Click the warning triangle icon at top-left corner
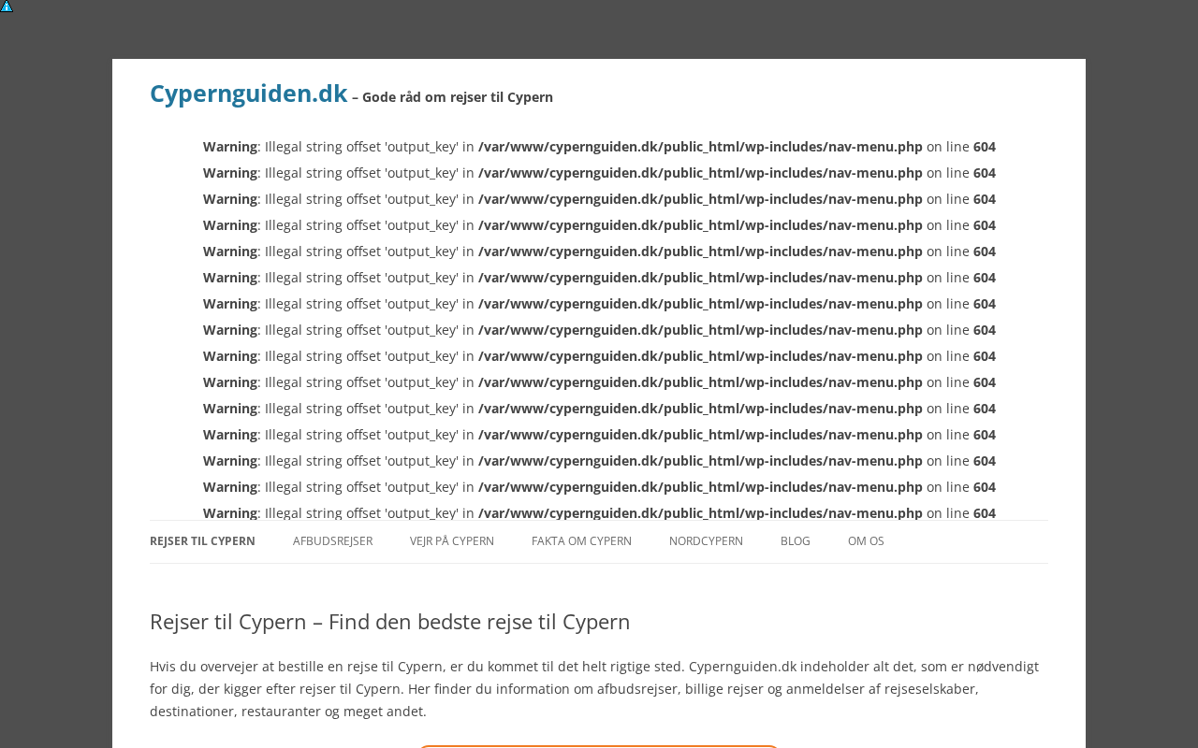The width and height of the screenshot is (1198, 748). (x=7, y=6)
